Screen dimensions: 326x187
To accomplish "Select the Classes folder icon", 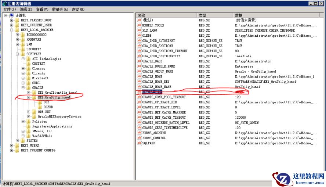I will [x=29, y=68].
